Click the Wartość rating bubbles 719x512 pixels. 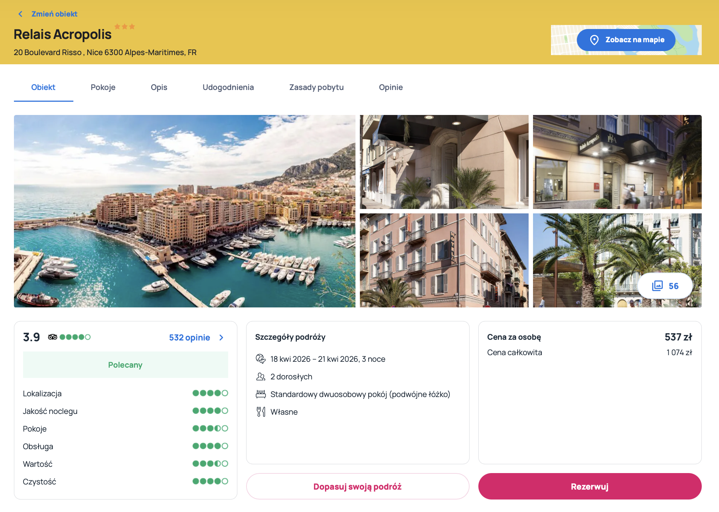pyautogui.click(x=210, y=464)
